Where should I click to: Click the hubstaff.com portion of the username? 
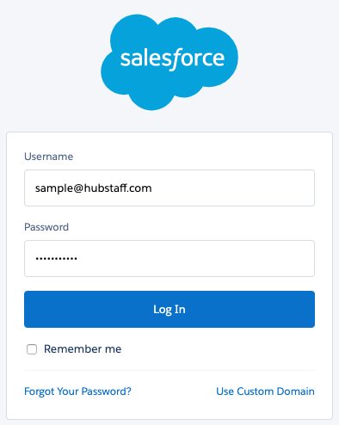[x=118, y=188]
